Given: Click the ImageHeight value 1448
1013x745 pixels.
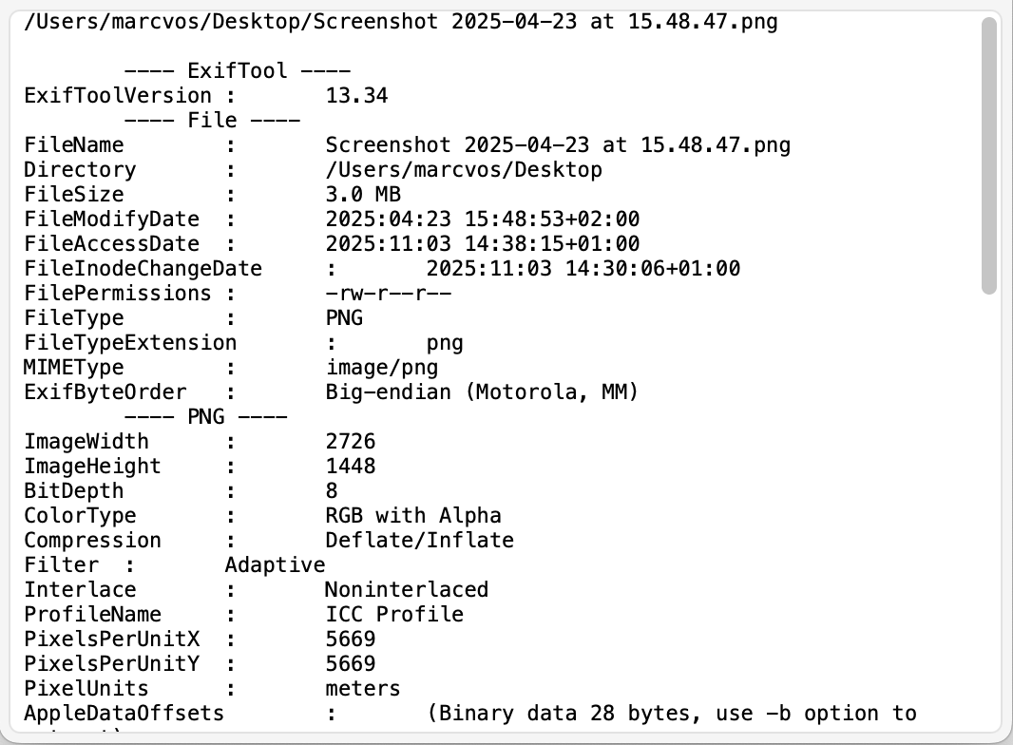Looking at the screenshot, I should 350,467.
